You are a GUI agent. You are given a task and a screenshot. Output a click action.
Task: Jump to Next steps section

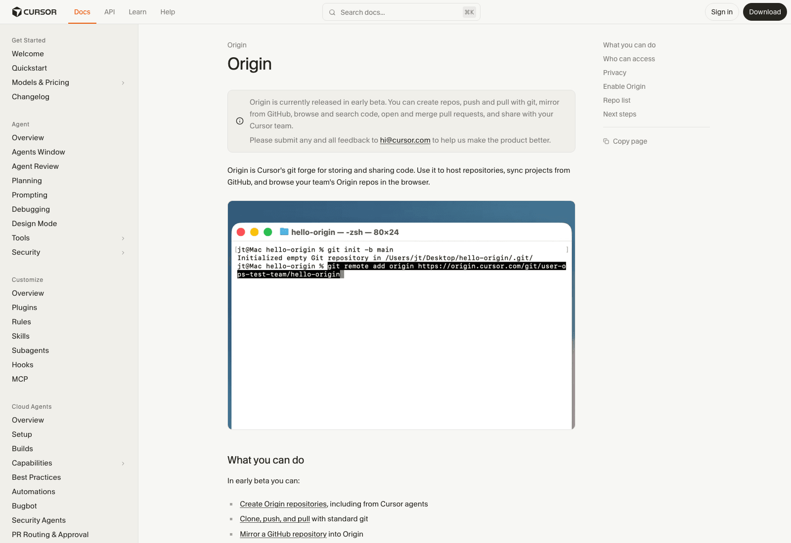tap(619, 114)
